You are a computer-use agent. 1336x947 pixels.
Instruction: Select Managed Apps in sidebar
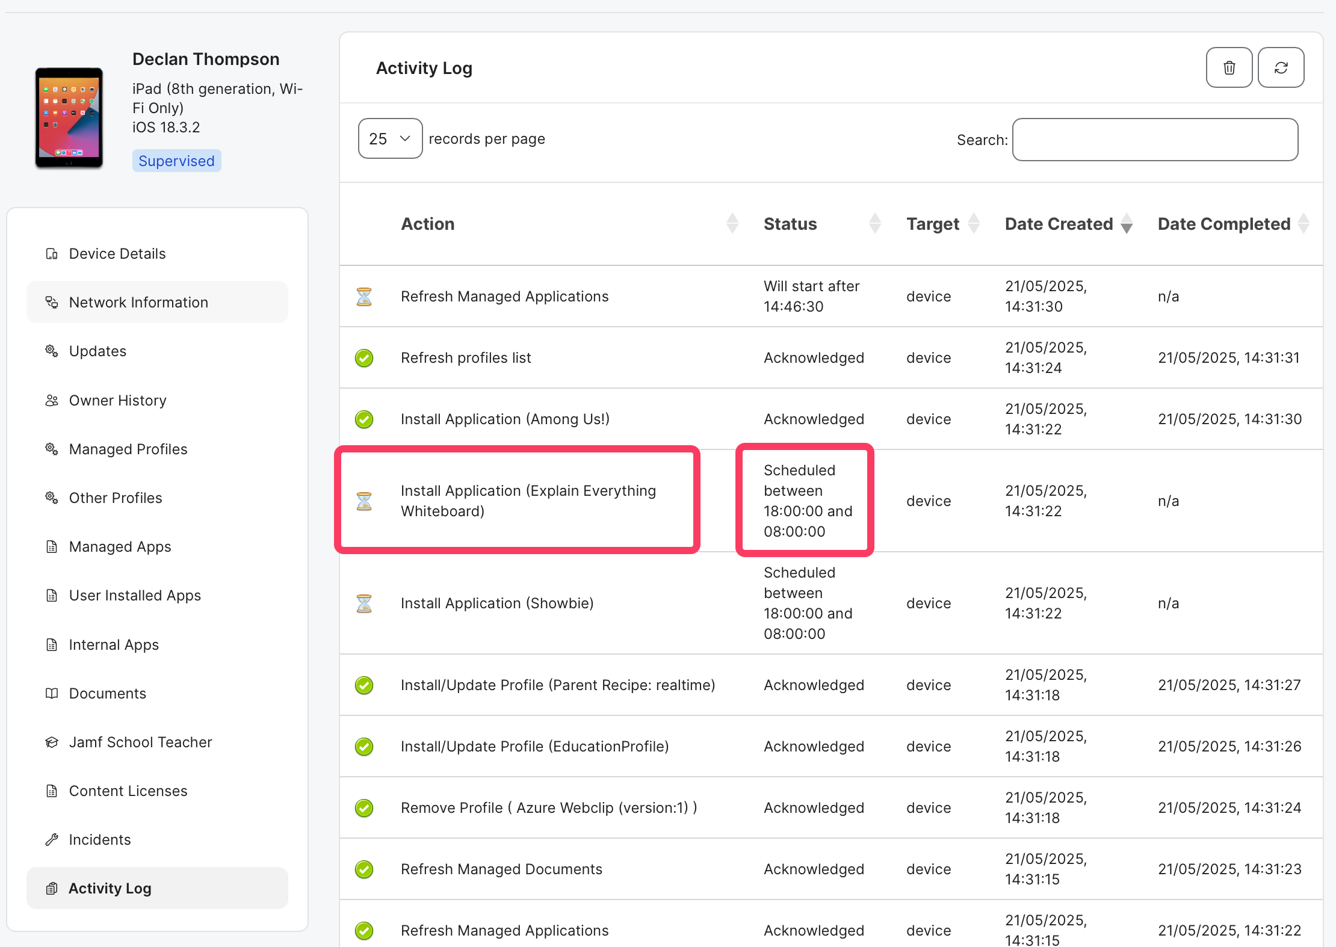click(x=157, y=546)
